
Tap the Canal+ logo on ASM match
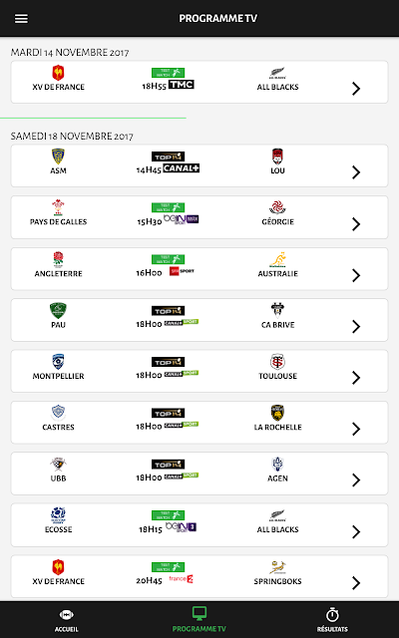pos(182,168)
